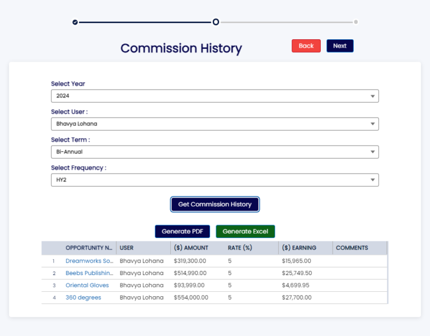Sort by ($) Amount column header
Image resolution: width=430 pixels, height=336 pixels.
[191, 248]
